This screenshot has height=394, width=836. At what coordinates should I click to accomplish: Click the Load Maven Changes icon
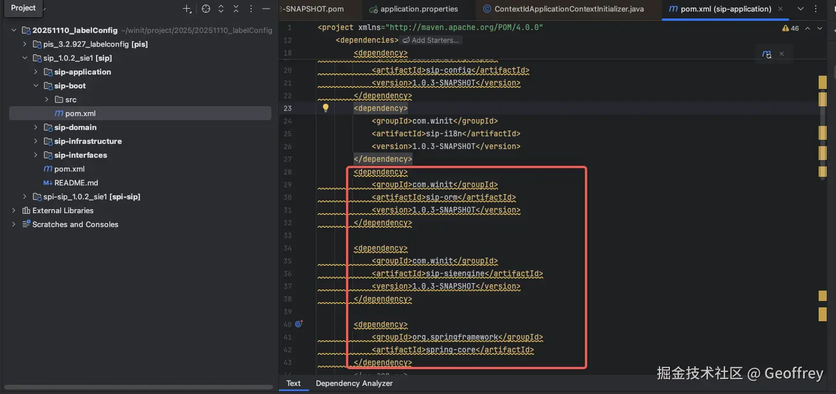pos(767,54)
